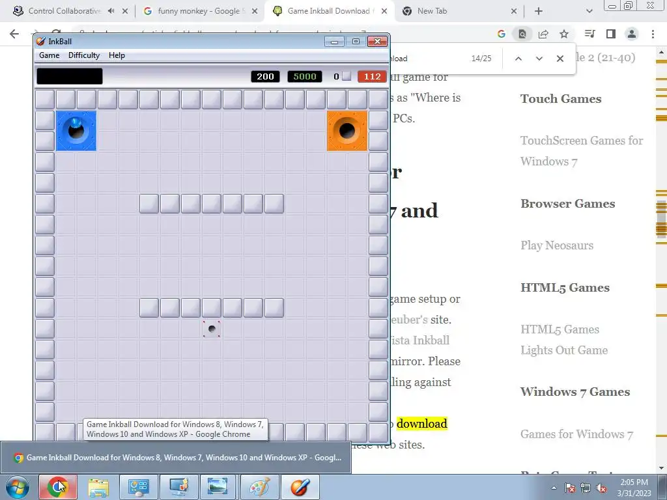Click the 14/25 find match count

point(481,59)
